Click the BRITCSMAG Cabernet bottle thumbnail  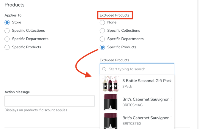[x=110, y=102]
